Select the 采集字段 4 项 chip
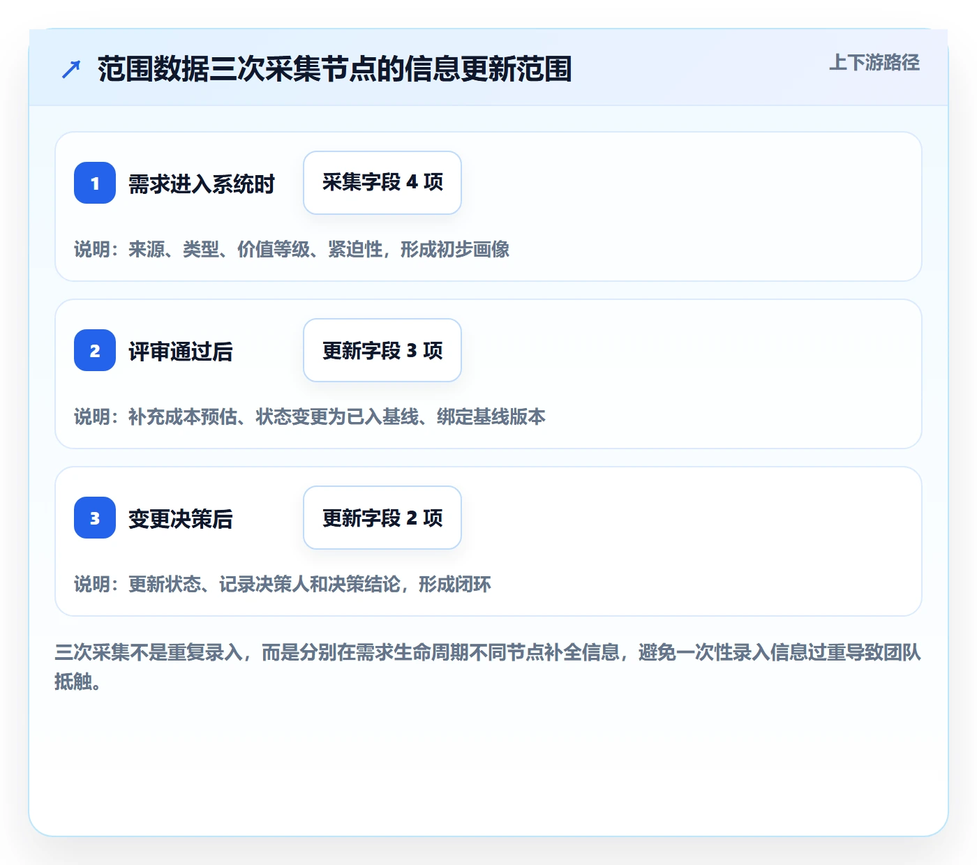 [x=382, y=183]
